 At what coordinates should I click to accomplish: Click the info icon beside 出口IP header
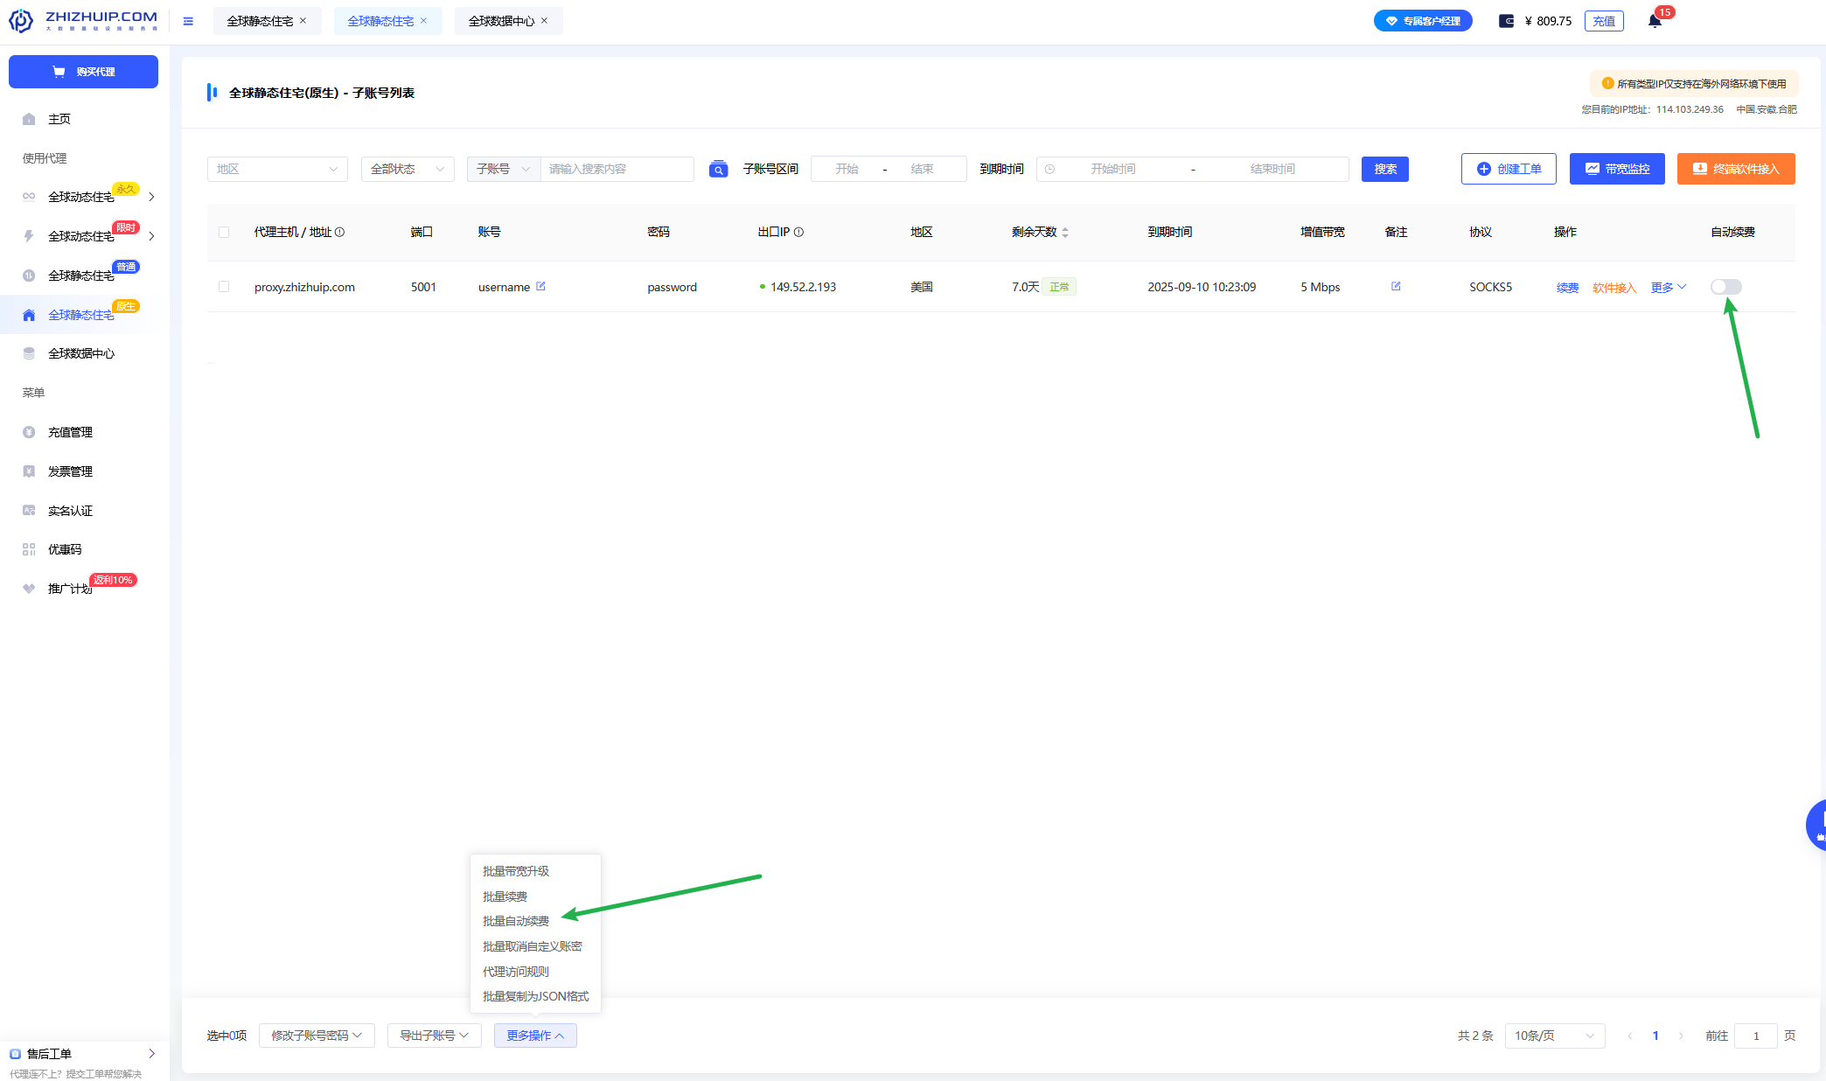pos(798,232)
